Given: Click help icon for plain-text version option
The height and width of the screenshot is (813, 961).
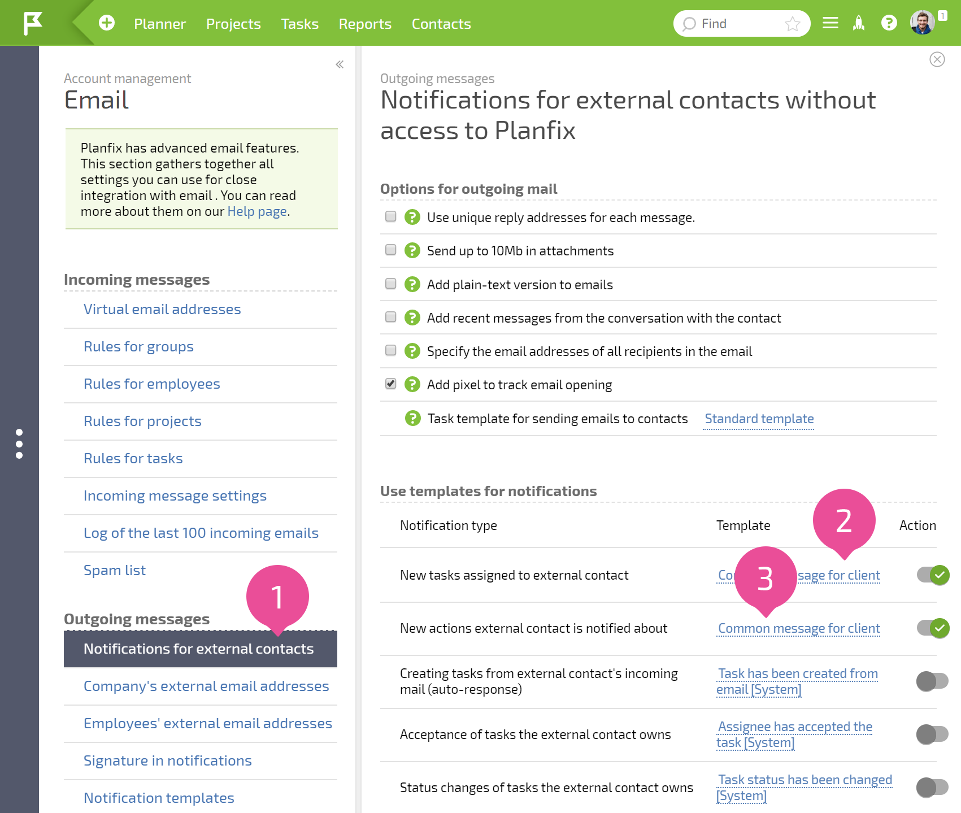Looking at the screenshot, I should pos(412,284).
